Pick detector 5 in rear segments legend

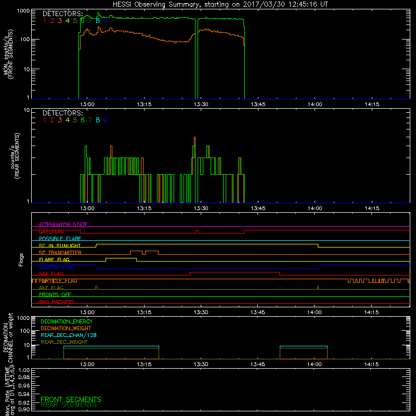(x=75, y=120)
